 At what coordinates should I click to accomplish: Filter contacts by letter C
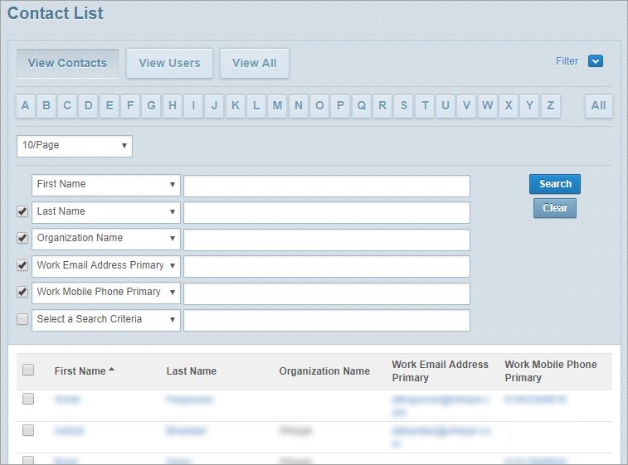(67, 106)
